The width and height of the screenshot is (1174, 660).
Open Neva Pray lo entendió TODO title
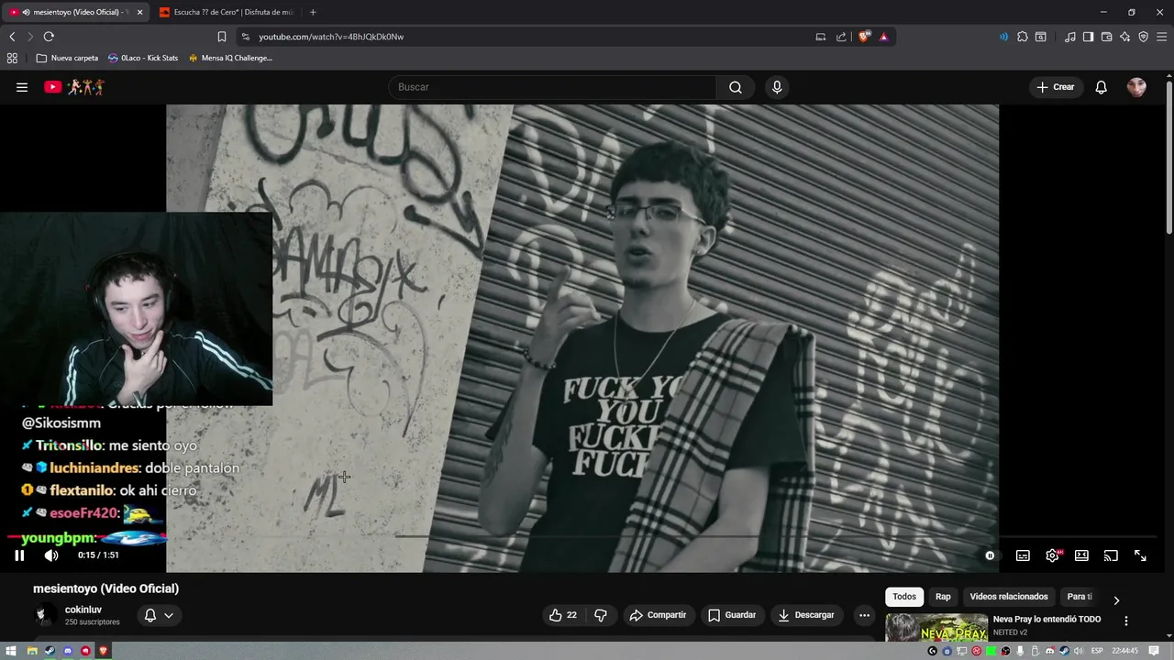[x=1047, y=620]
